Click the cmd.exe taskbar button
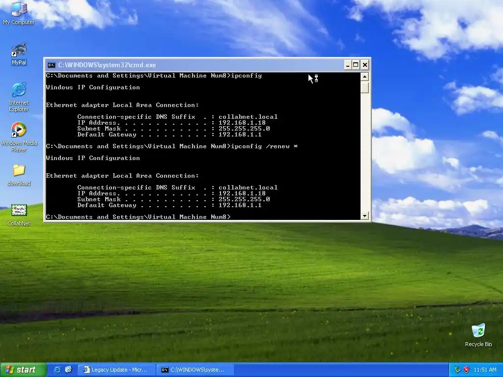Screen dimensions: 503x377 point(196,370)
